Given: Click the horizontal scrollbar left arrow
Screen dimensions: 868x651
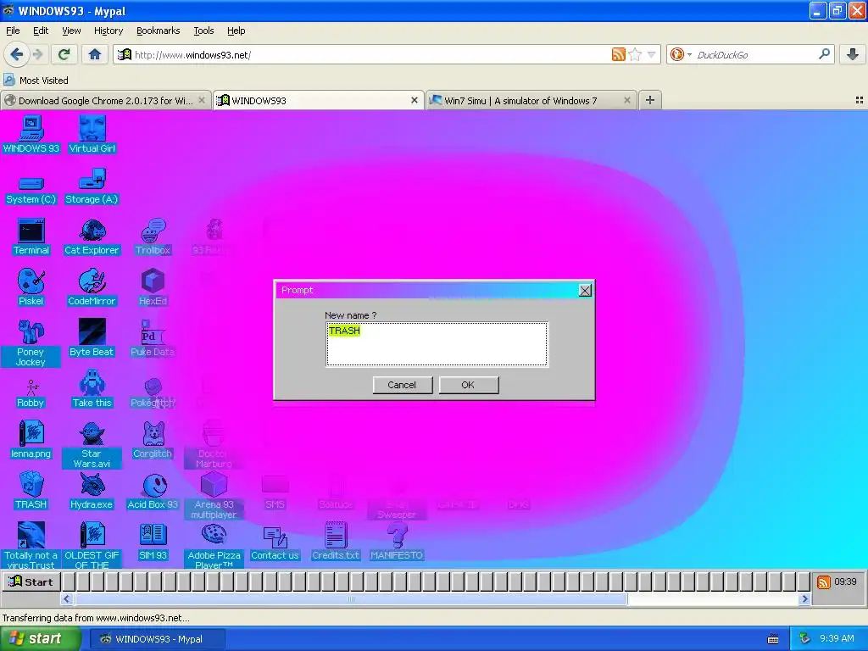Looking at the screenshot, I should tap(66, 599).
